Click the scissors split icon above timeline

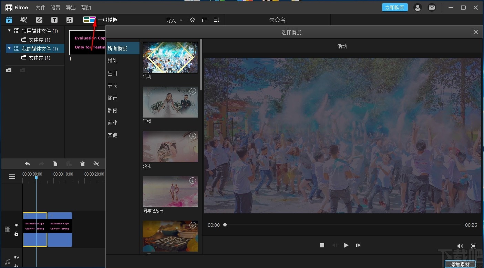[97, 164]
